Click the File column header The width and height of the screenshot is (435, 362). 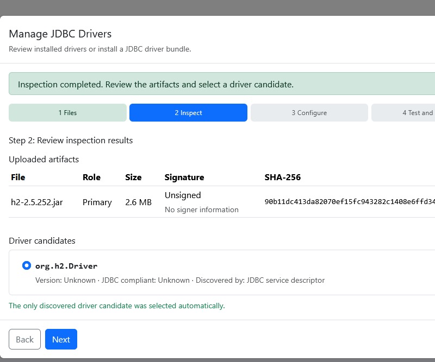[18, 177]
